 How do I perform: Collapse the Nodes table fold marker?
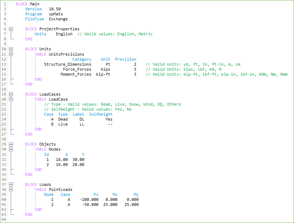coord(11,149)
